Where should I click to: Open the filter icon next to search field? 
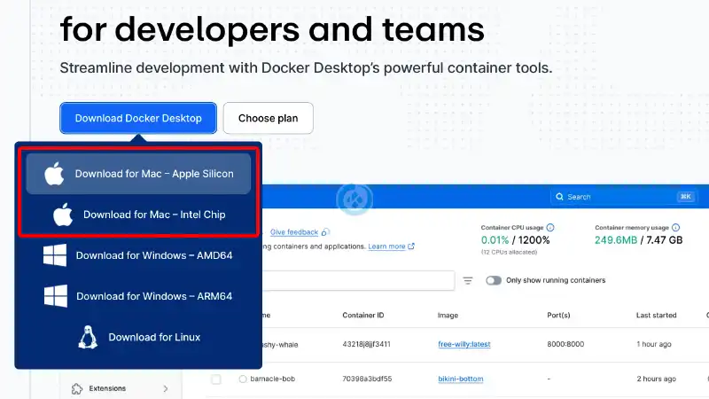468,280
